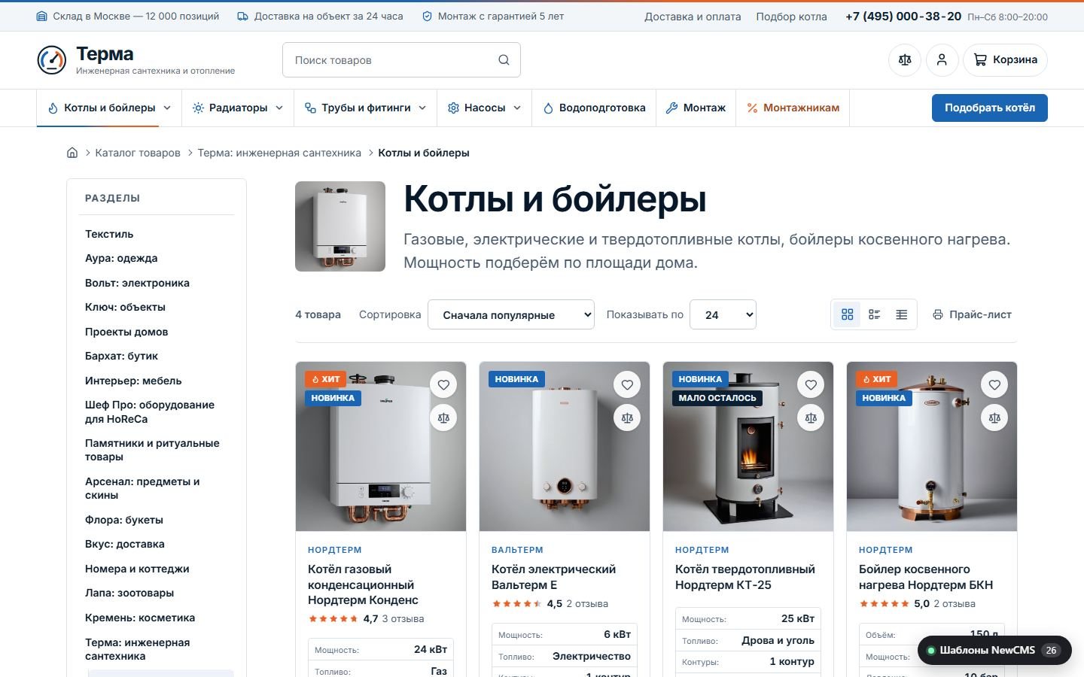Image resolution: width=1084 pixels, height=677 pixels.
Task: Add Котёл электрический Вальтерм Е to favorites
Action: (627, 385)
